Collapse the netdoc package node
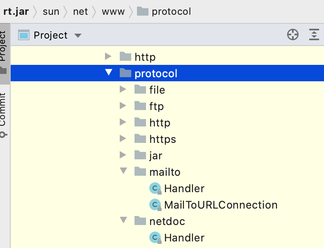This screenshot has width=324, height=248. pyautogui.click(x=123, y=220)
